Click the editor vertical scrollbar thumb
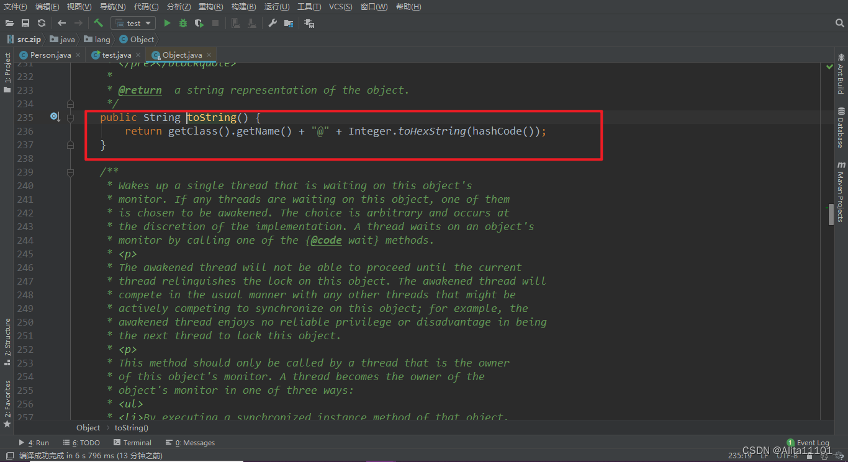This screenshot has width=848, height=462. (830, 214)
